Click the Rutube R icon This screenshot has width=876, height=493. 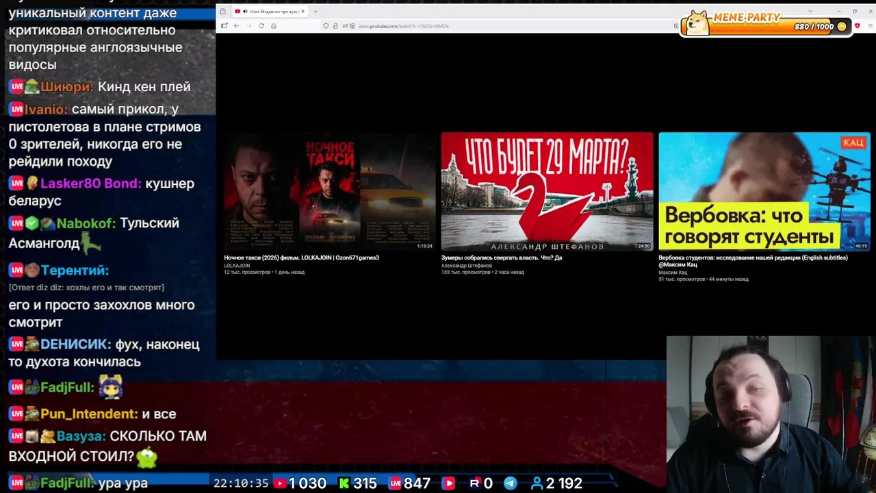474,483
